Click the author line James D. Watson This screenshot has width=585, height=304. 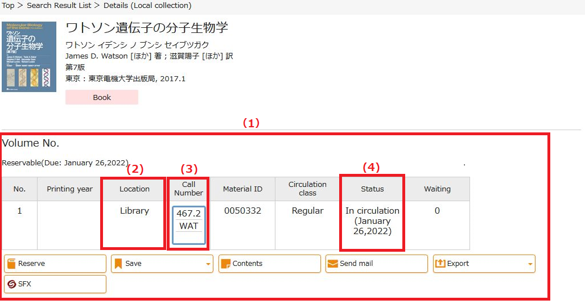tap(149, 56)
